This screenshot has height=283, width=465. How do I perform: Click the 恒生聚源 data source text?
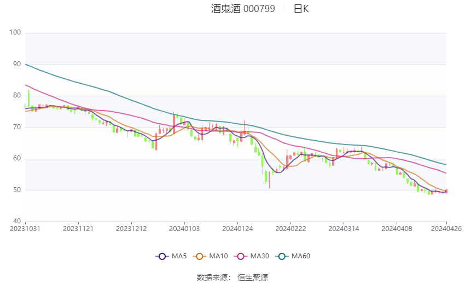pyautogui.click(x=253, y=278)
